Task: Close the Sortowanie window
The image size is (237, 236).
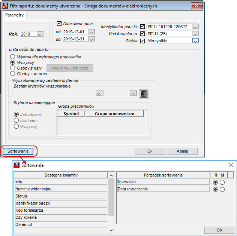Action: point(231,165)
